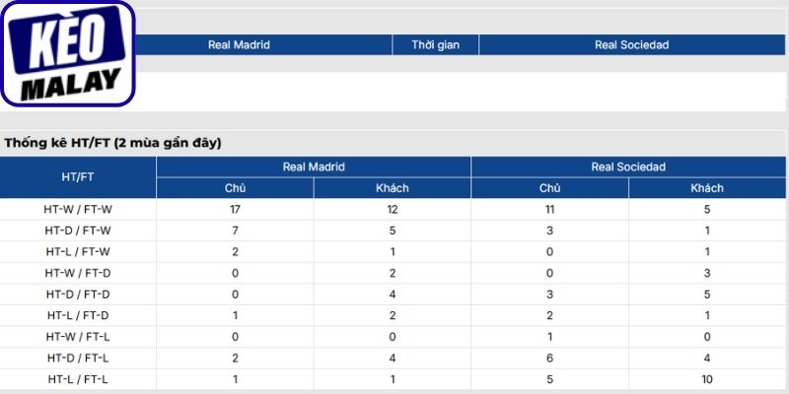Click the HT/FT column header
The image size is (789, 394).
(x=78, y=177)
